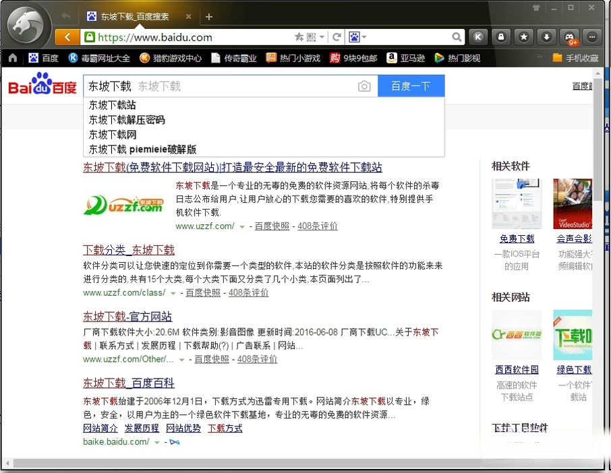Expand arrow next to www.uzzf.com/class/

(173, 293)
